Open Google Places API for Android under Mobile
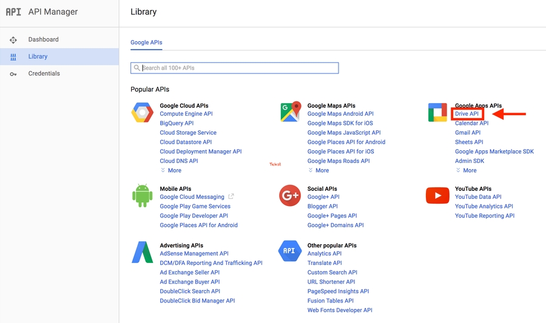The image size is (546, 323). point(198,225)
